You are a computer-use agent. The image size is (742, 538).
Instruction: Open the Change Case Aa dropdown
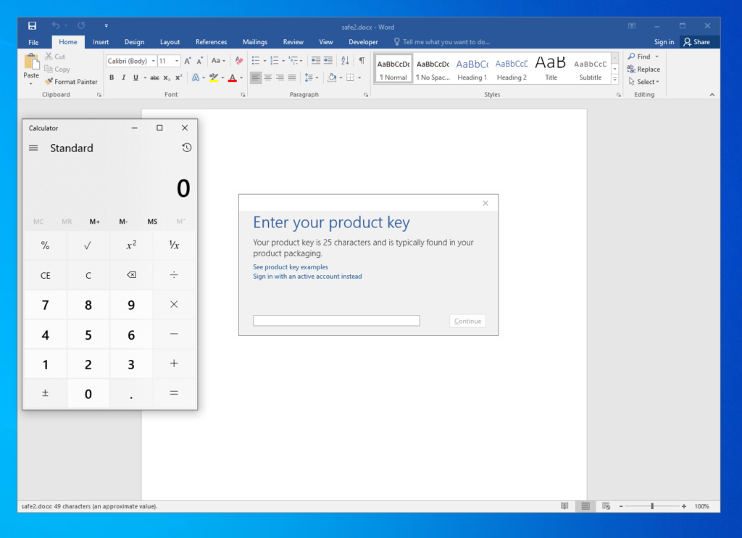pos(218,61)
